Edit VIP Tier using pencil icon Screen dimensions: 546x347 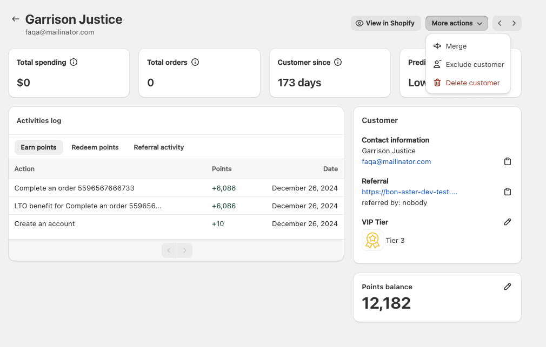507,222
